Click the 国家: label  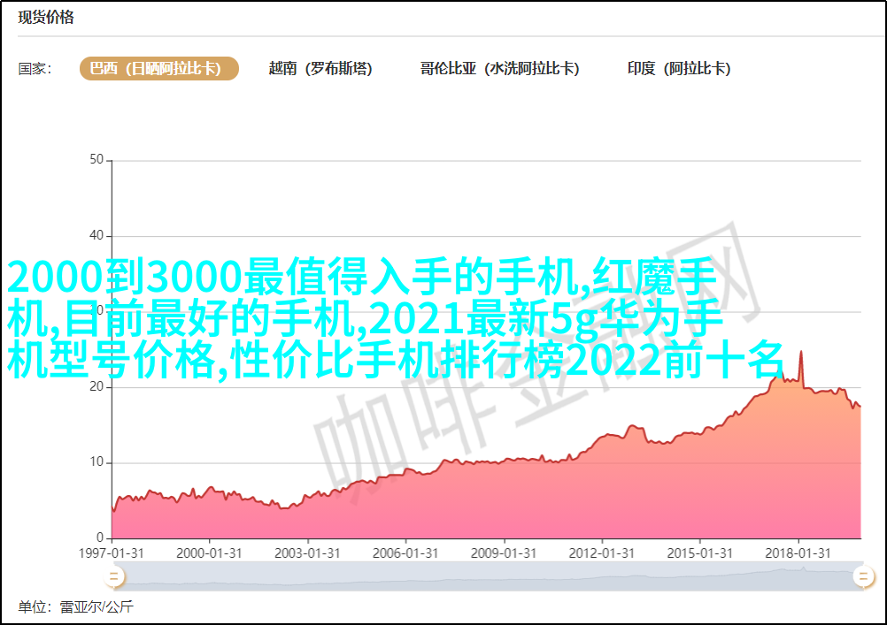(x=35, y=69)
